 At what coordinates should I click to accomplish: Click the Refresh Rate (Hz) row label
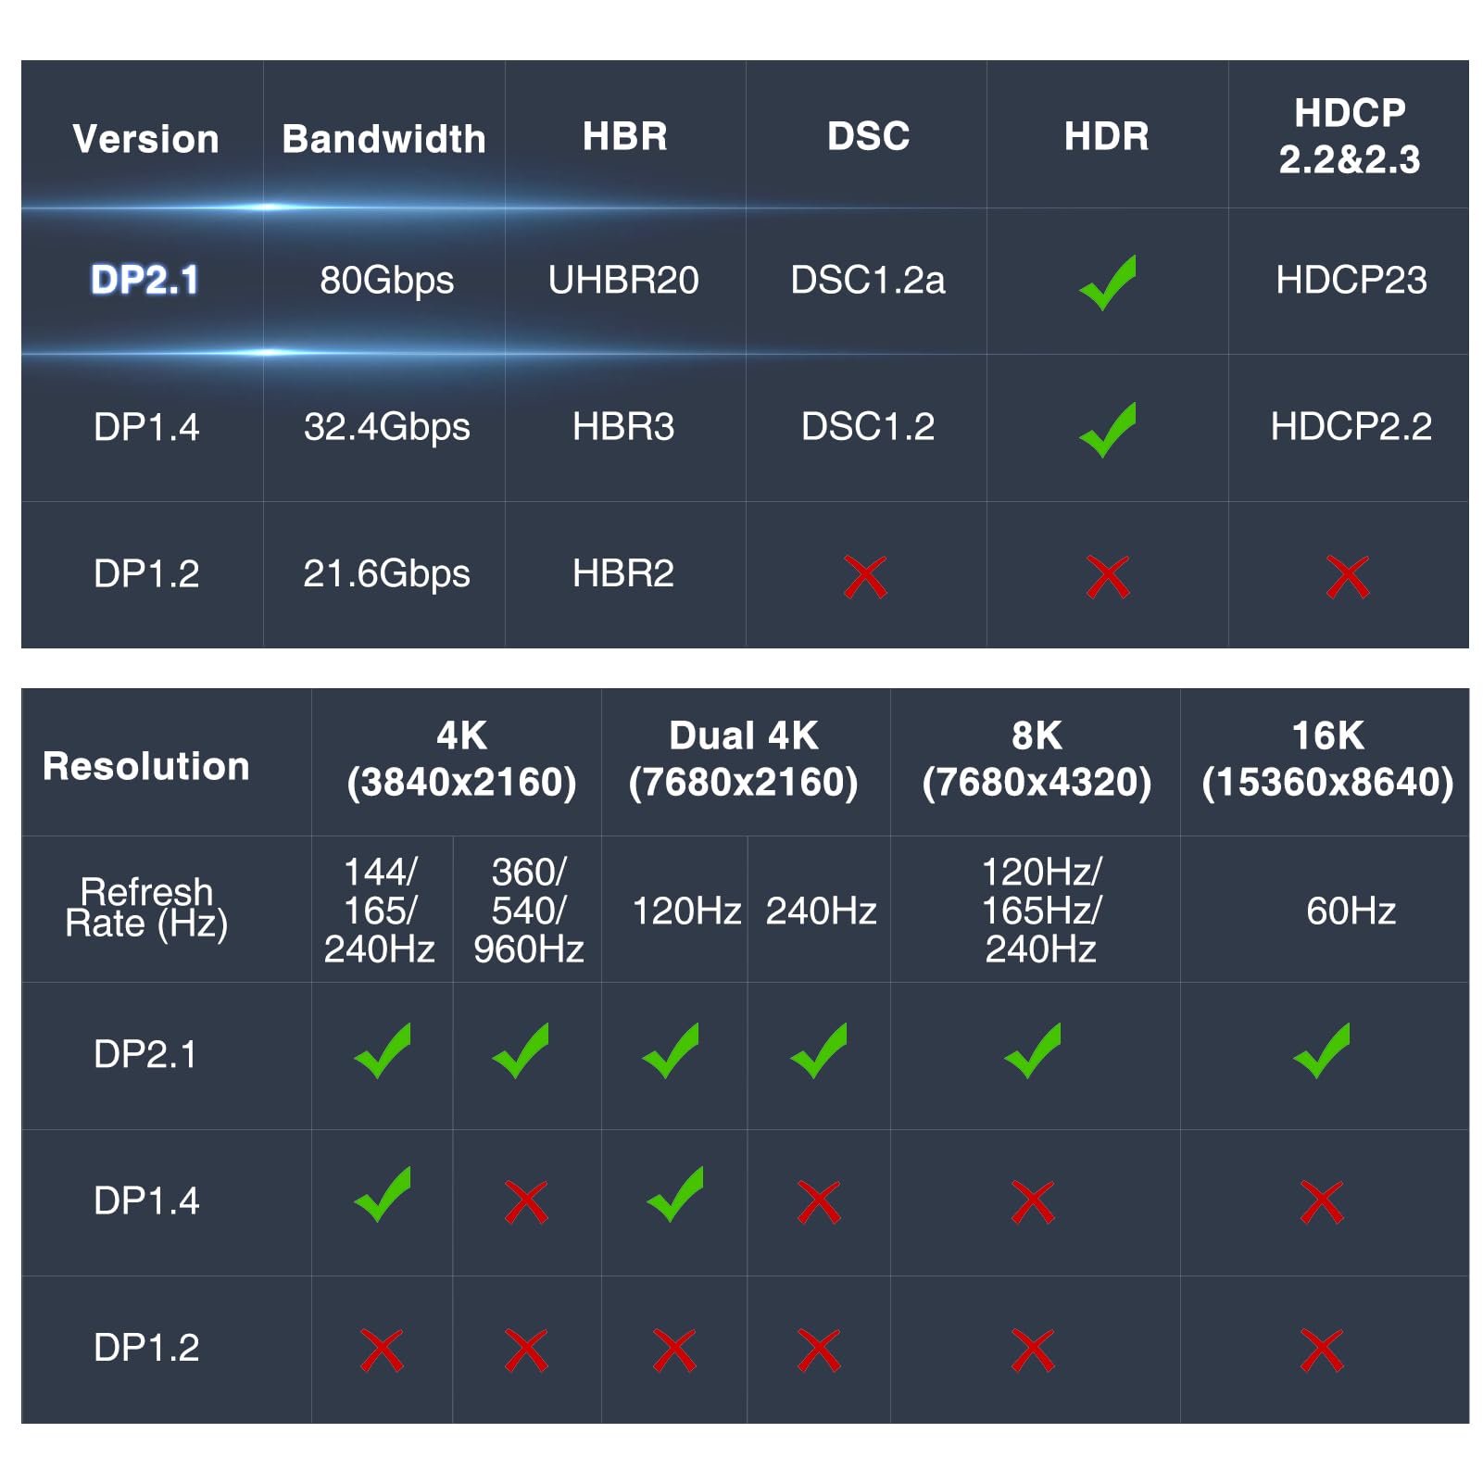pos(146,908)
